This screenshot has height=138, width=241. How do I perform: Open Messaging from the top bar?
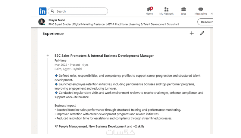coord(201,11)
